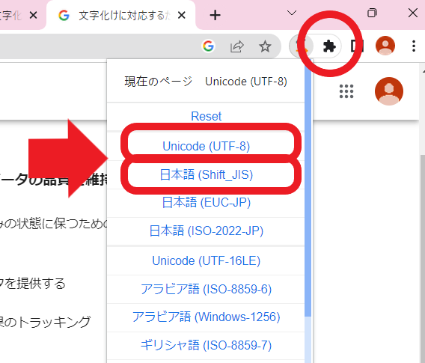The width and height of the screenshot is (425, 363).
Task: Open the Chrome three-dot menu
Action: point(414,46)
